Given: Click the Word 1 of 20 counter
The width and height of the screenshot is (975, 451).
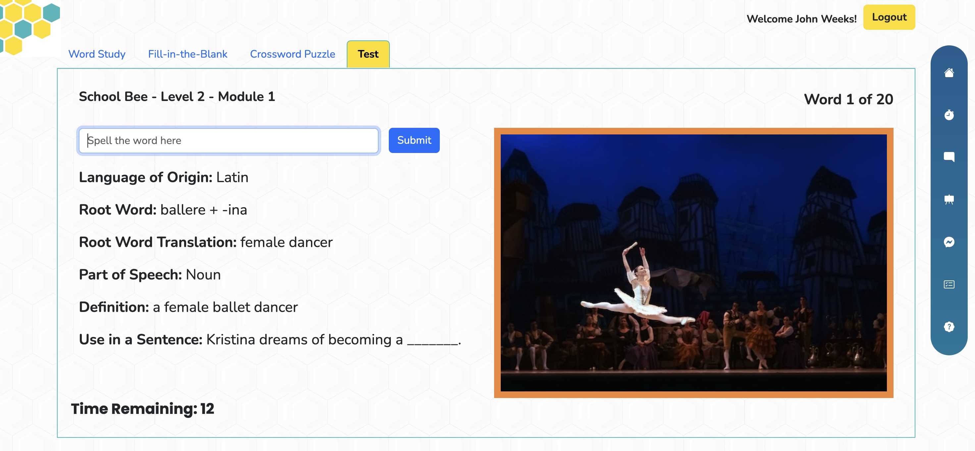Looking at the screenshot, I should (x=848, y=100).
